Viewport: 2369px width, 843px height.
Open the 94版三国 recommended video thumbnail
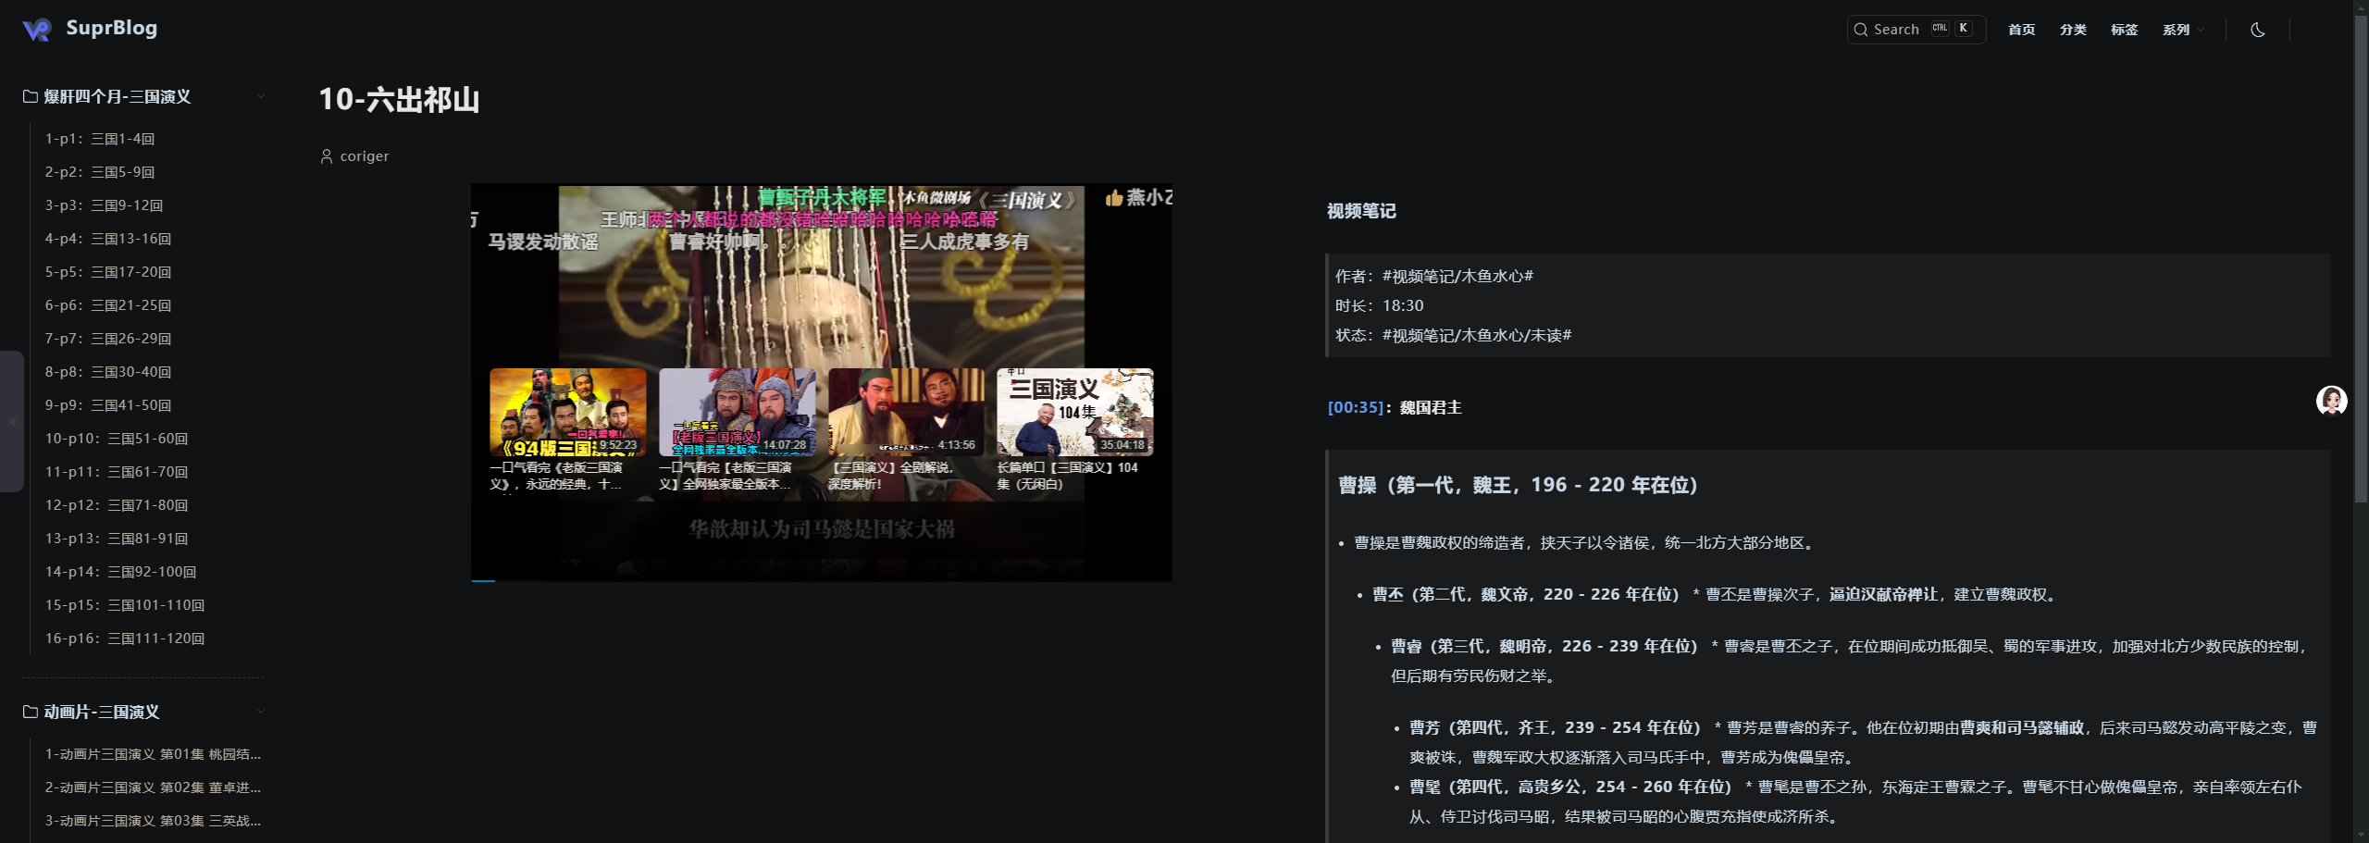click(567, 412)
